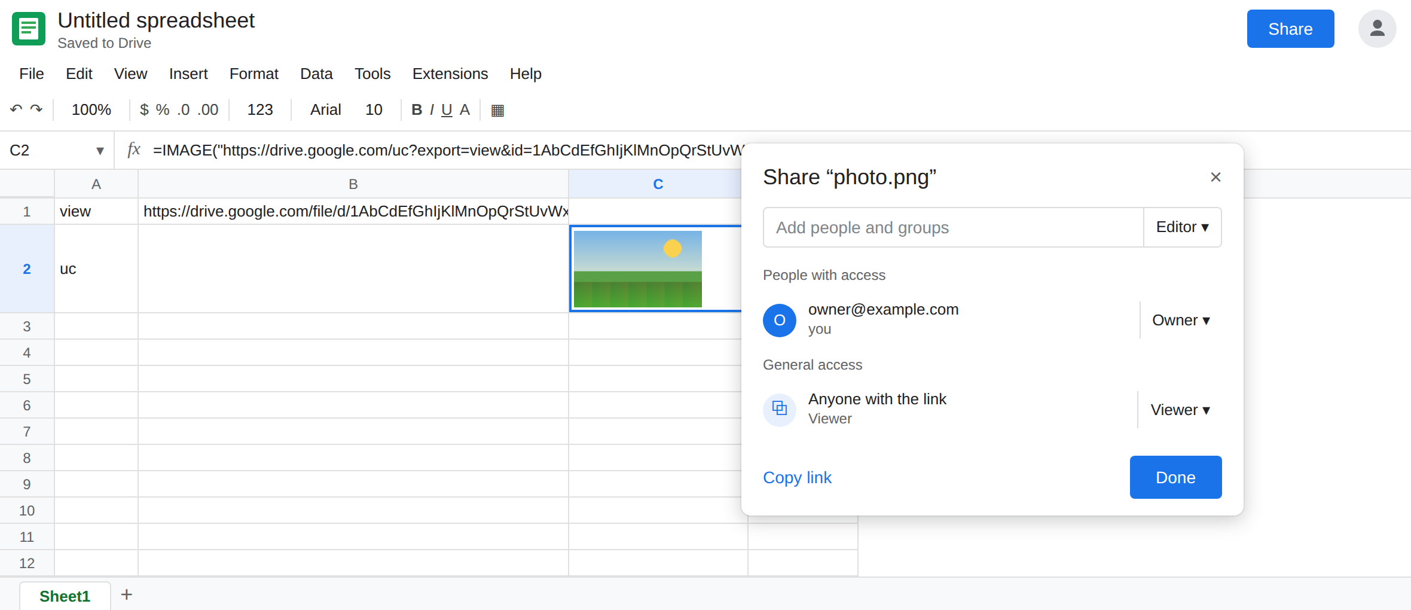Click cell B1 with drive.google.com URL
Screen dimensions: 1411x610
353,212
